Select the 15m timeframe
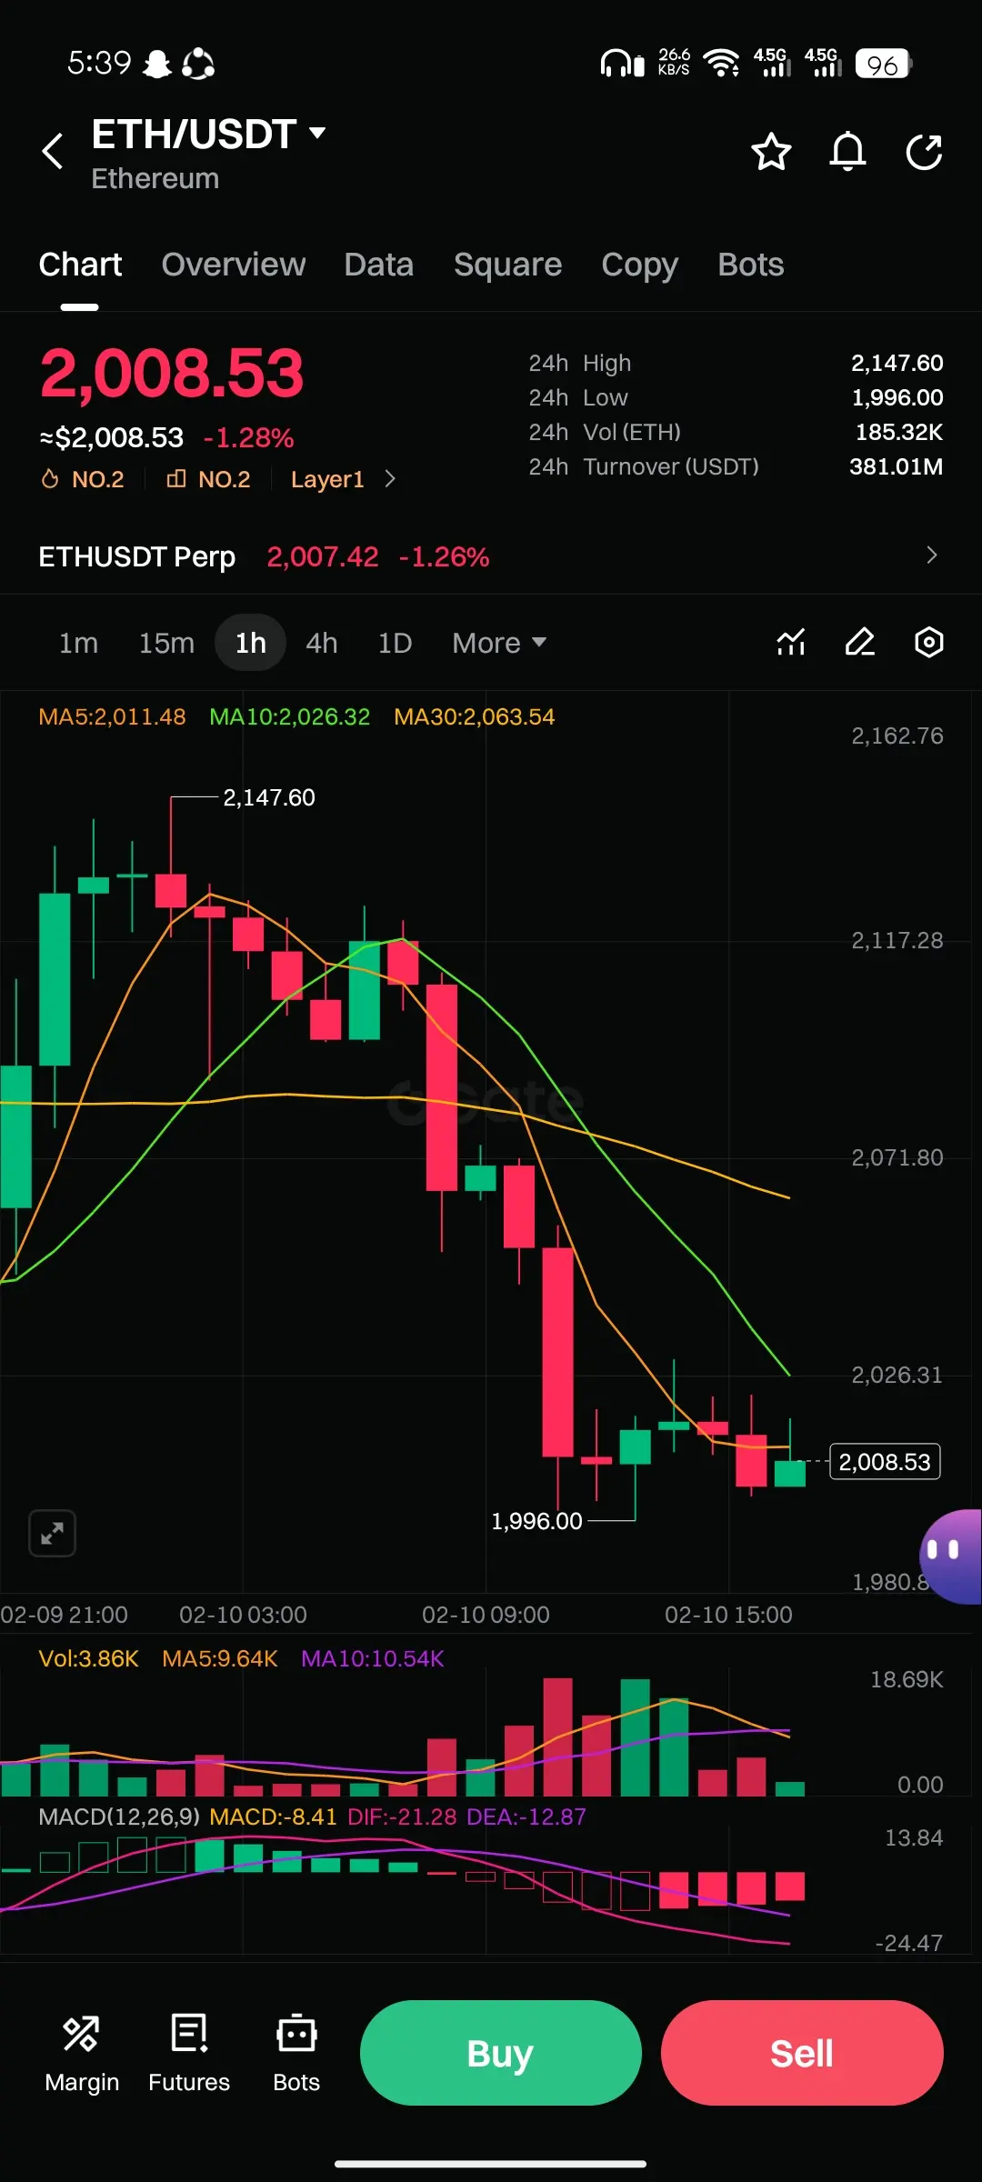Screen dimensions: 982x2182 166,643
